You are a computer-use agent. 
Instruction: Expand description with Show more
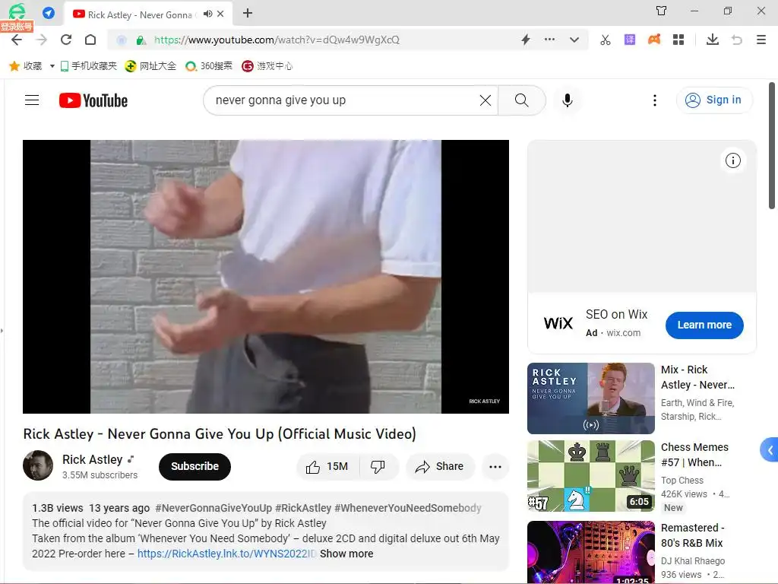(x=346, y=554)
